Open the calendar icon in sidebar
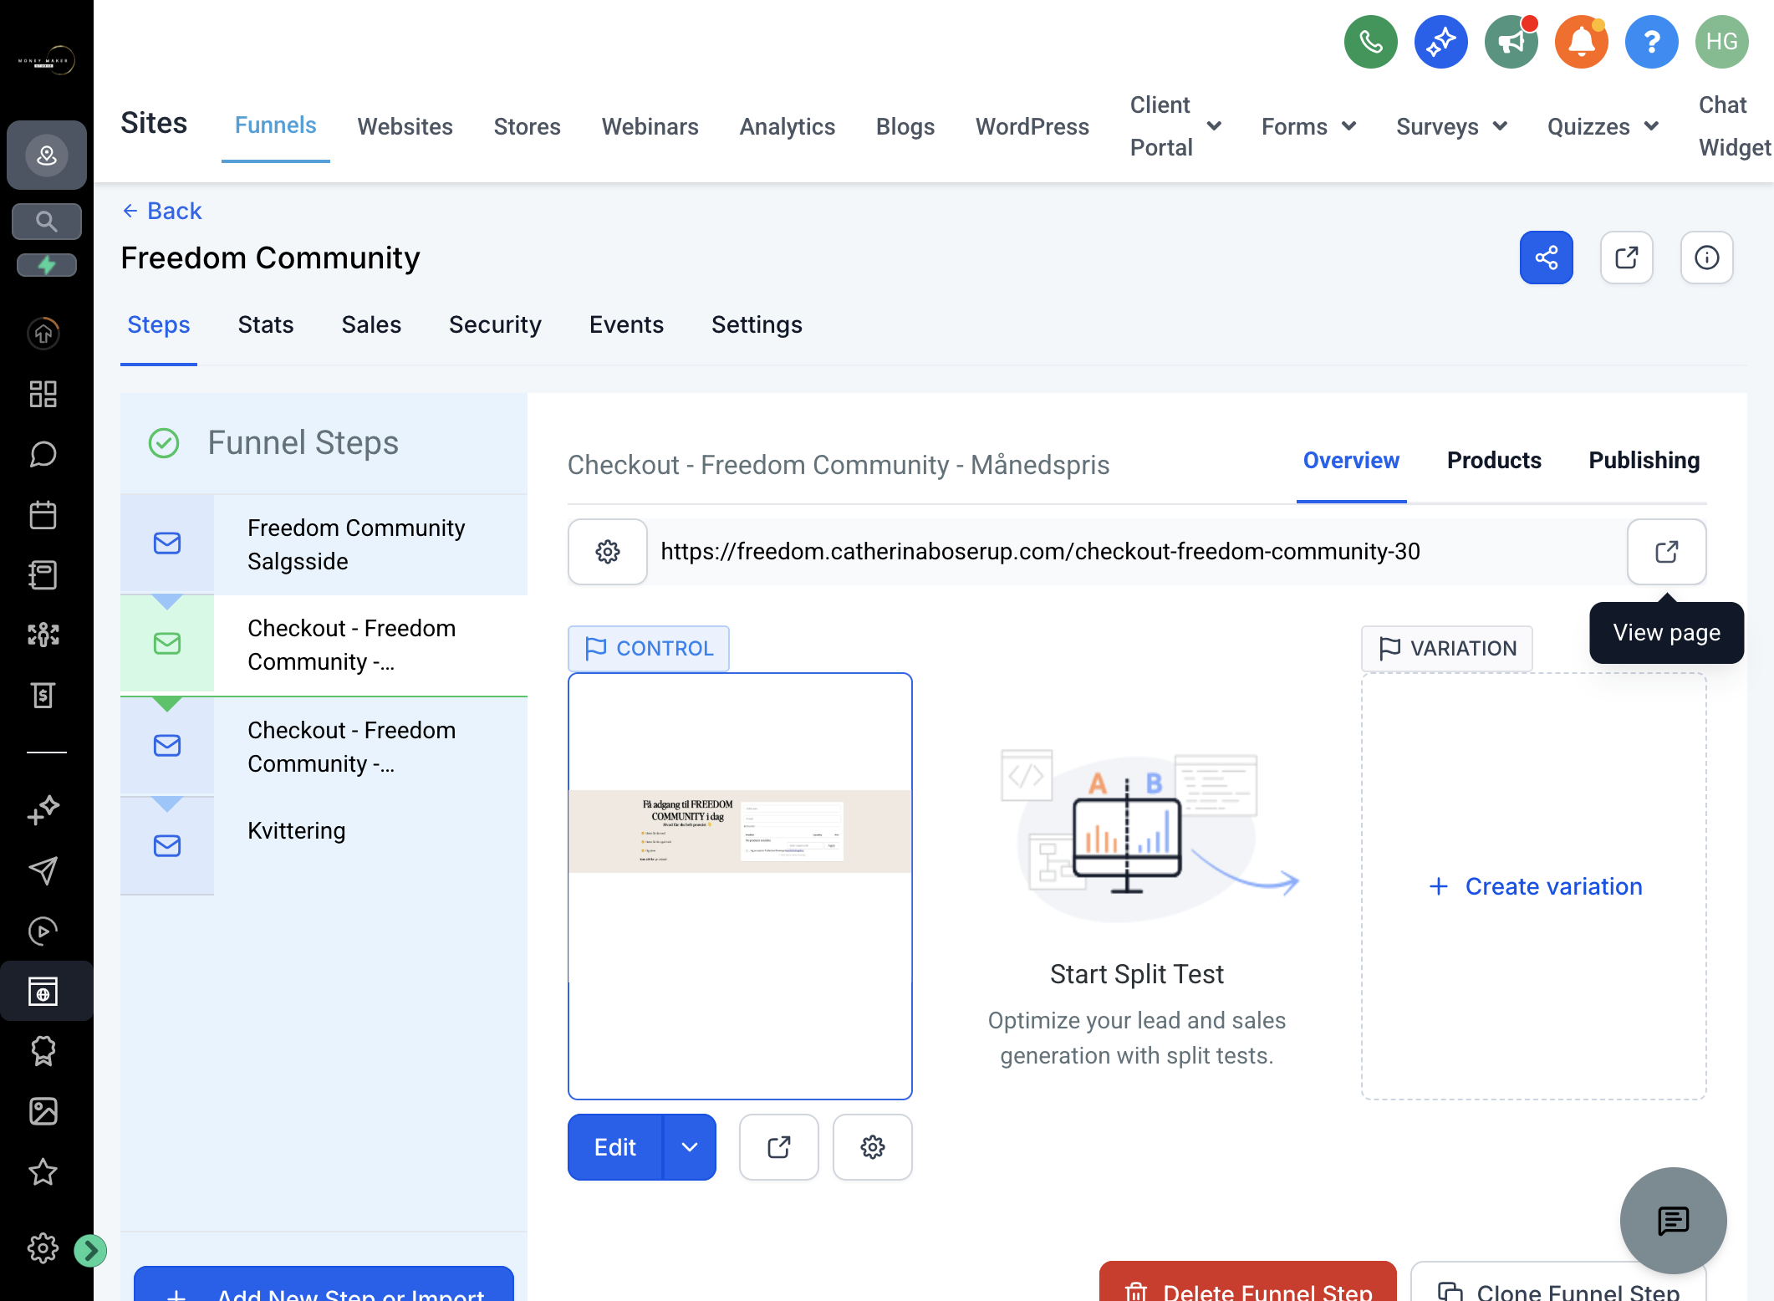This screenshot has width=1774, height=1301. (43, 514)
